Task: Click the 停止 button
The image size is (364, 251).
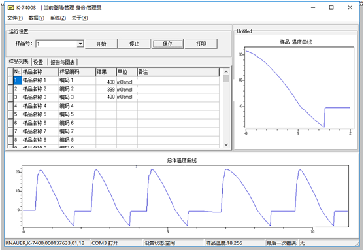Action: point(134,44)
